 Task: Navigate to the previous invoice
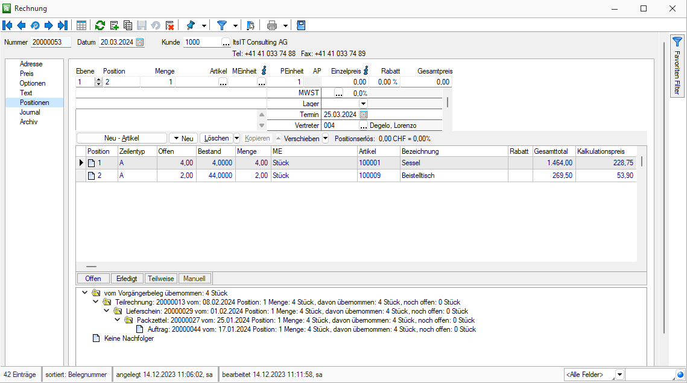[x=21, y=25]
